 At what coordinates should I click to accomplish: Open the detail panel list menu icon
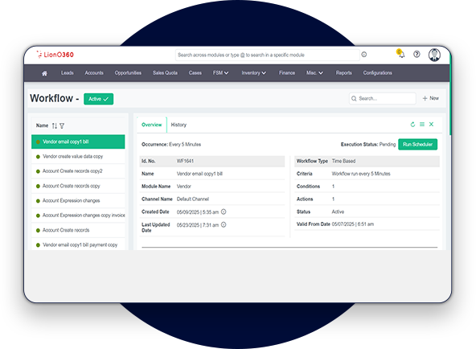click(422, 125)
